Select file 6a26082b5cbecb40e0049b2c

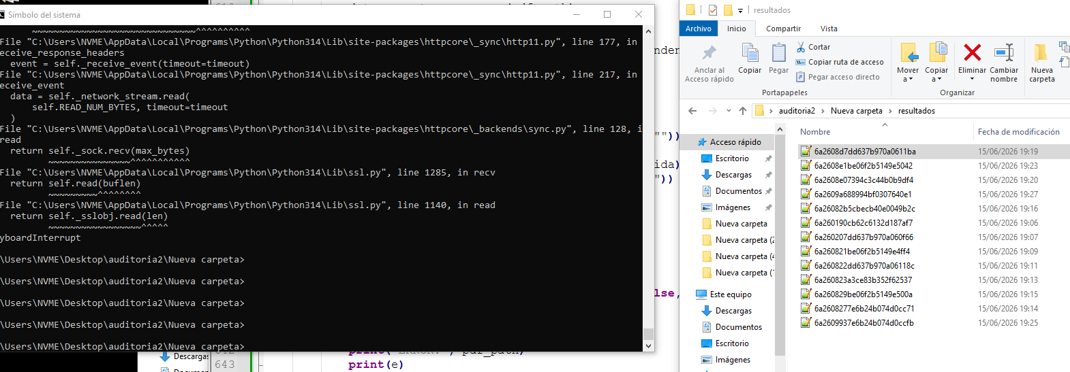click(x=864, y=209)
